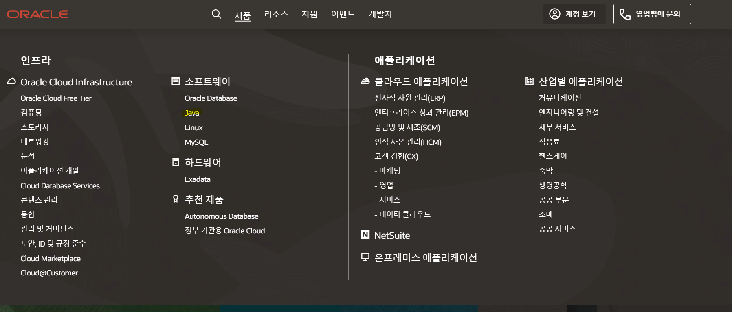Open the - 데이터 클라우드 link
This screenshot has height=312, width=732.
click(x=402, y=214)
